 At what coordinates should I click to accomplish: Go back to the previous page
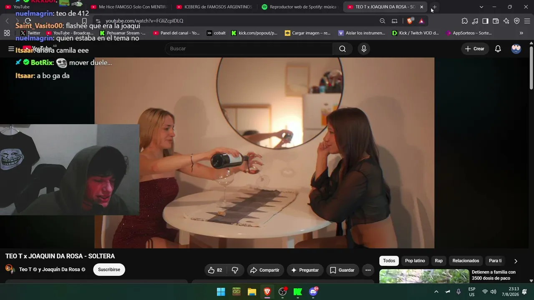[x=7, y=21]
